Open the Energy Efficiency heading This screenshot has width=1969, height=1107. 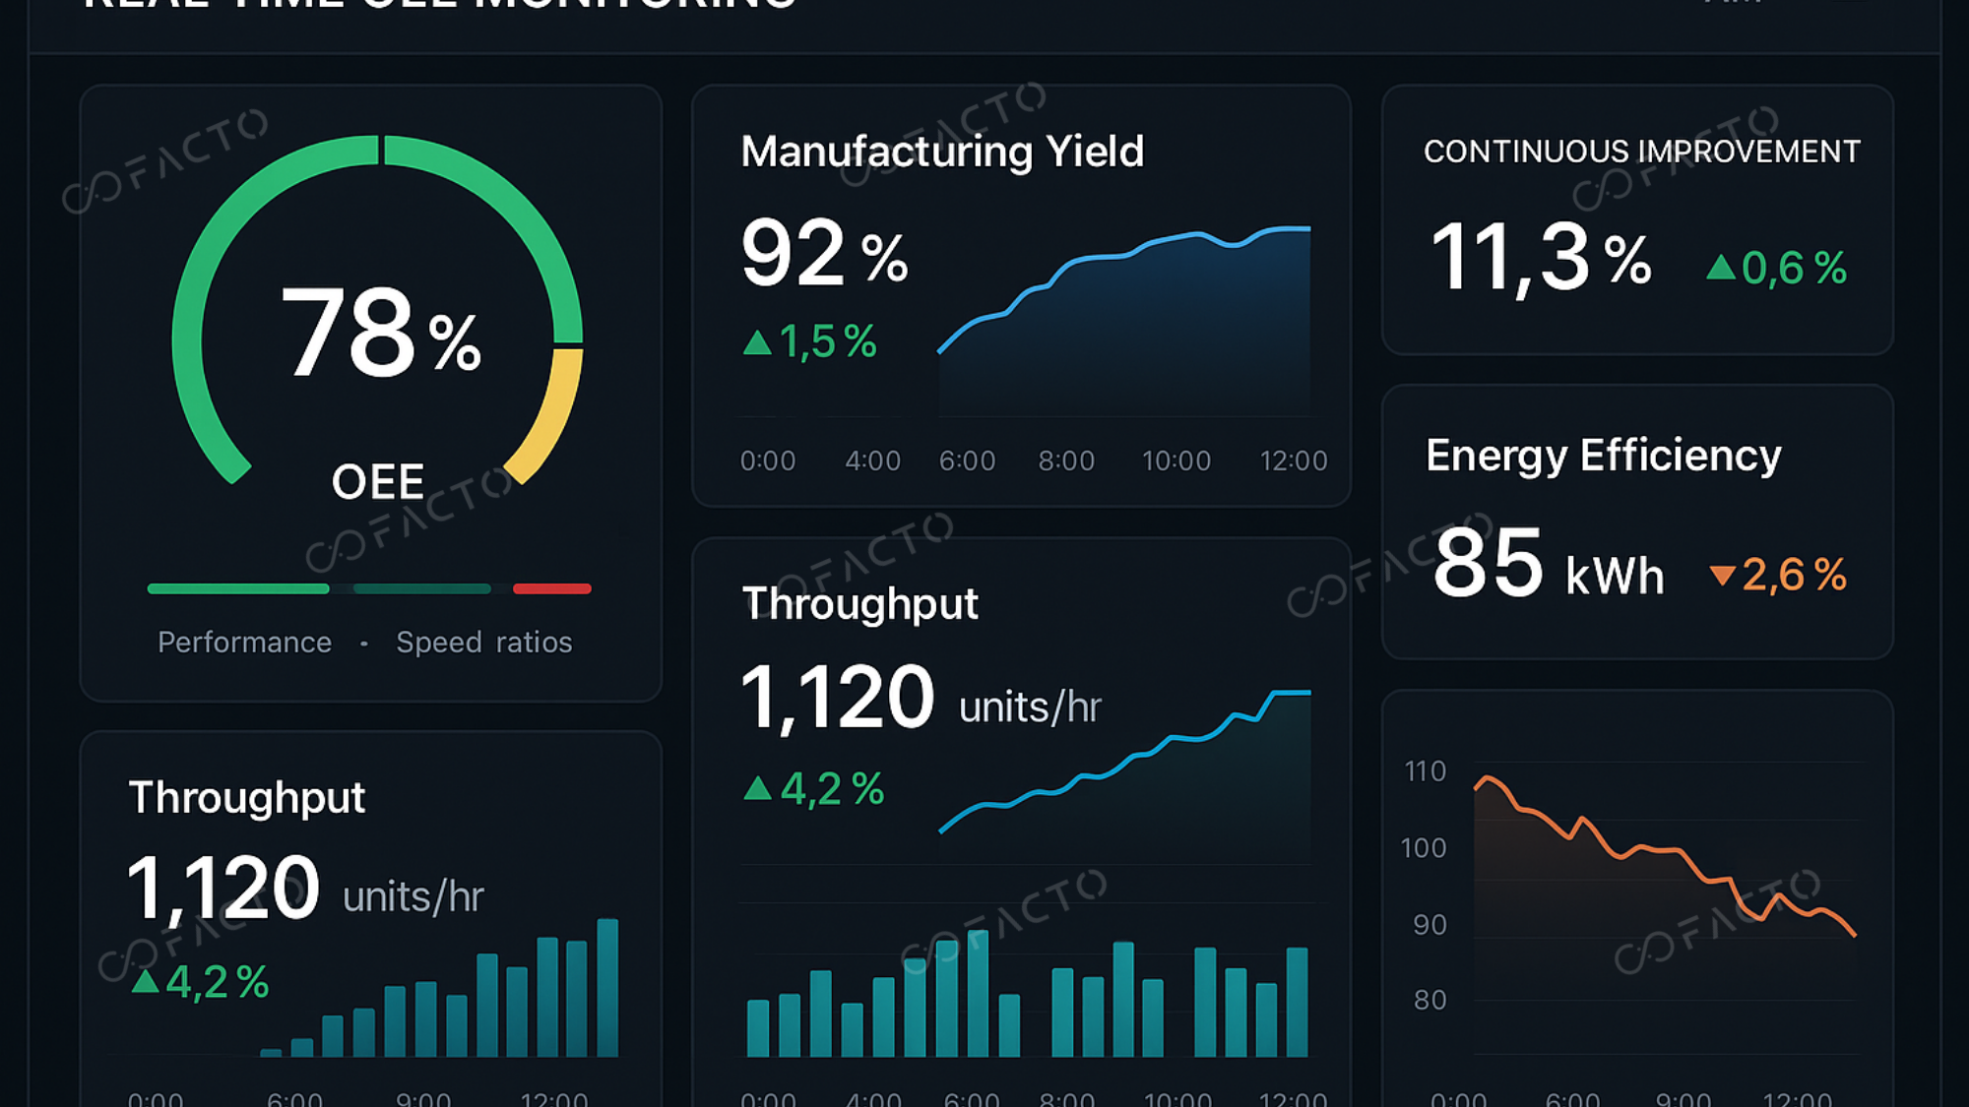coord(1603,456)
